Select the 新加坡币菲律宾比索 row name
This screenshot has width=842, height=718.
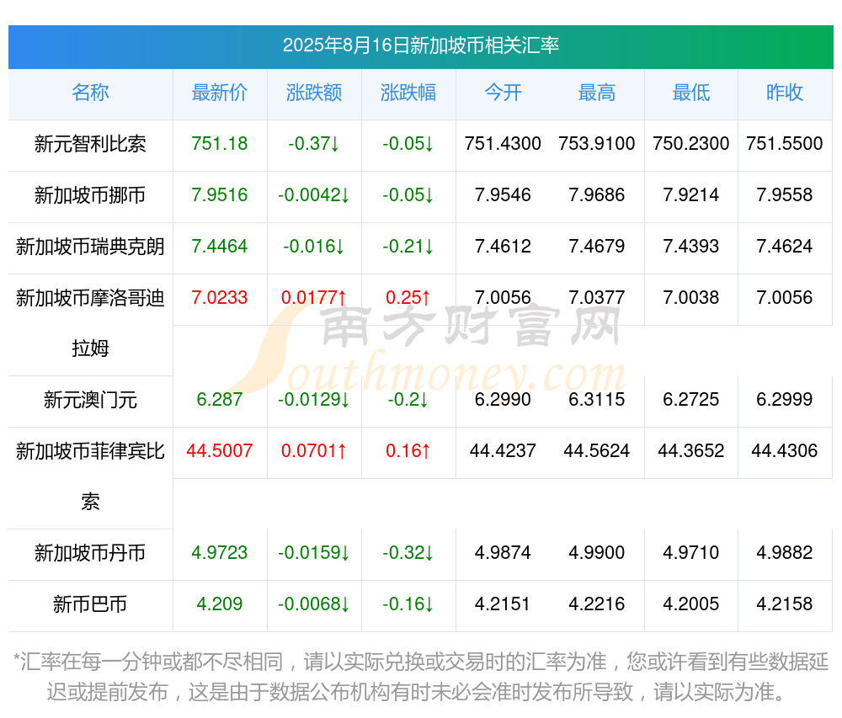tap(90, 476)
